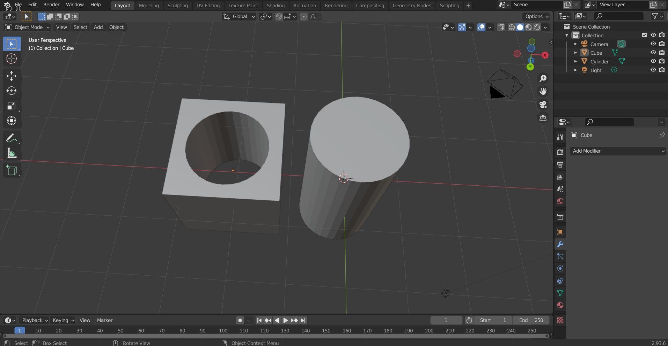
Task: Open the Add Cube tool
Action: point(12,170)
